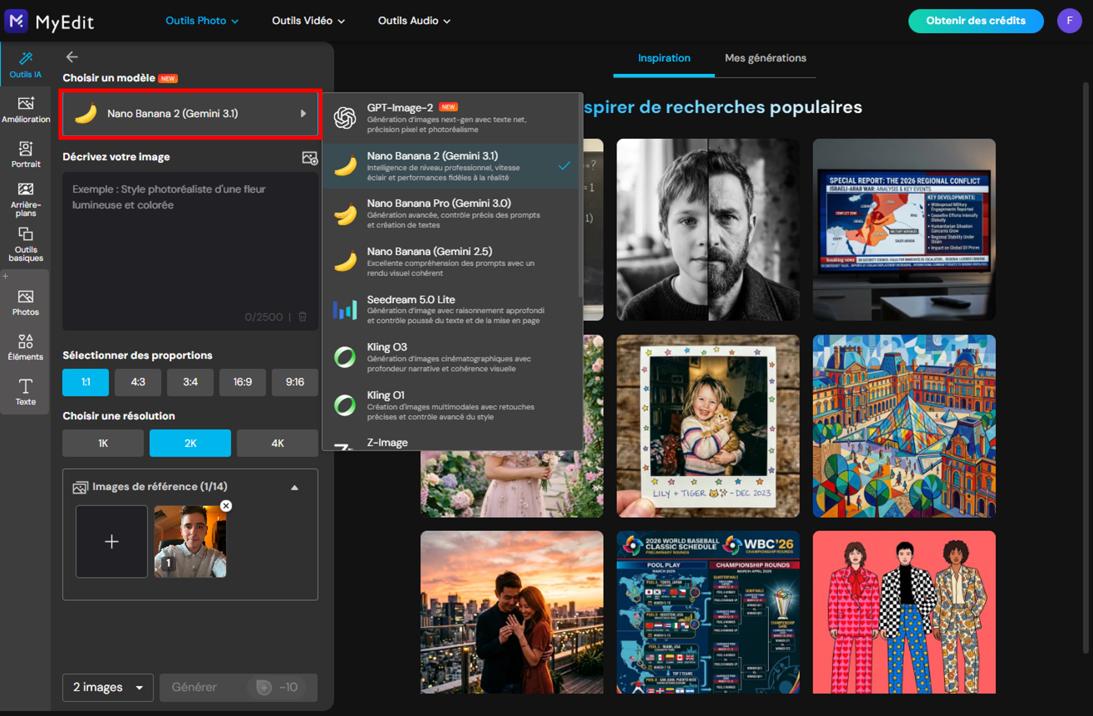The image size is (1093, 716).
Task: Open the sunset rooftop couple image
Action: coord(511,612)
